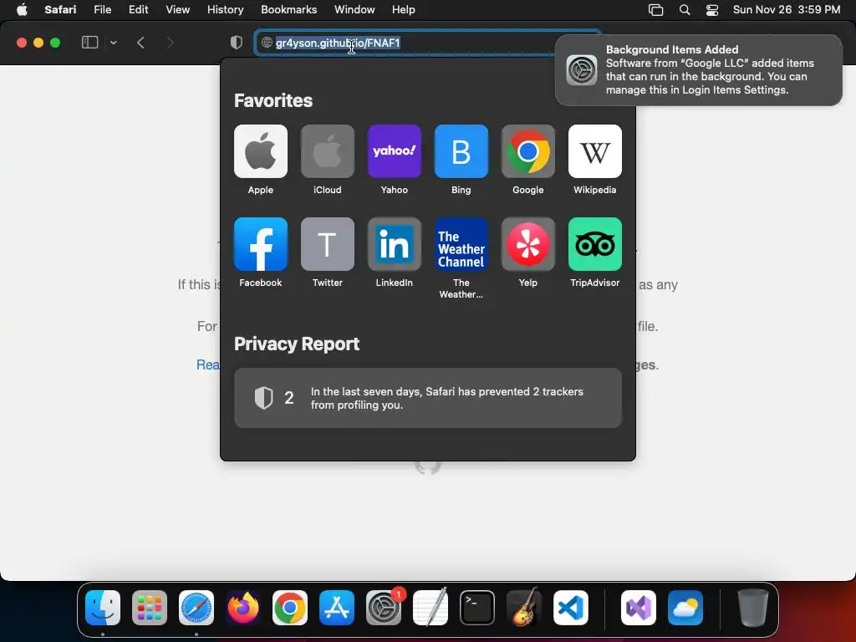Open the Yahoo favorite tile
Viewport: 856px width, 642px height.
(395, 151)
